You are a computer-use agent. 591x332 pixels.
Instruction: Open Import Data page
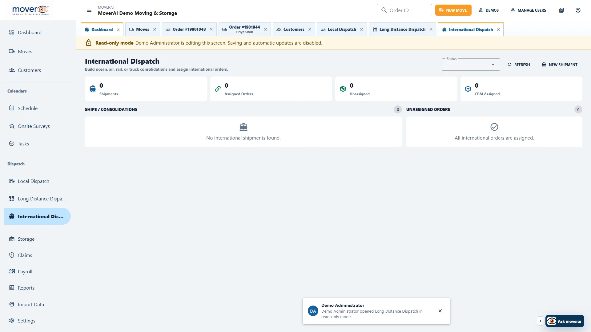click(38, 304)
